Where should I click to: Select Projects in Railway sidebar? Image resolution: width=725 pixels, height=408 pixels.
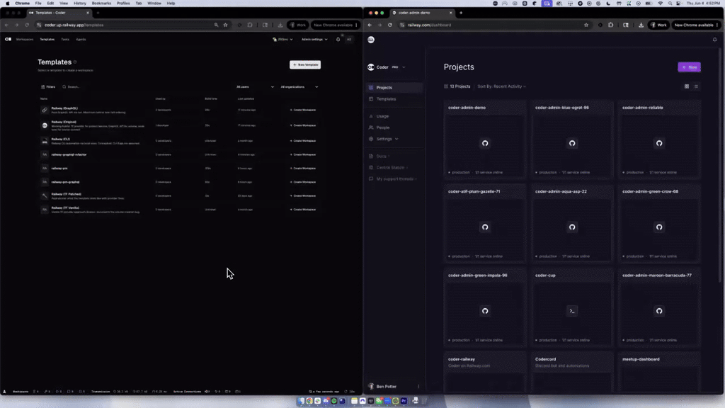pyautogui.click(x=394, y=87)
